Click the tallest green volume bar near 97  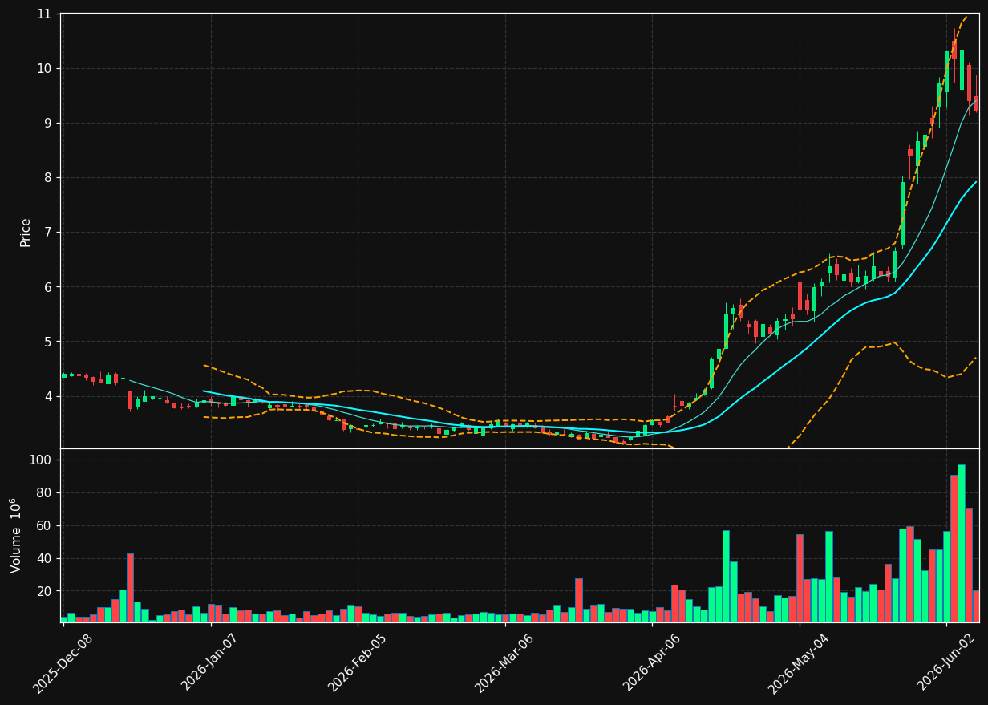pyautogui.click(x=961, y=543)
